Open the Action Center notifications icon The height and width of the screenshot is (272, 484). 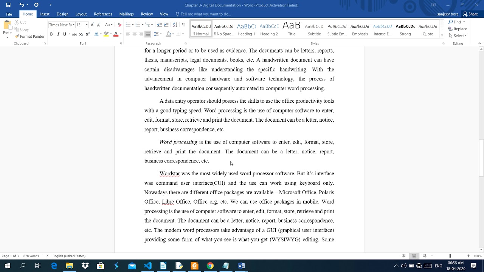pos(474,266)
